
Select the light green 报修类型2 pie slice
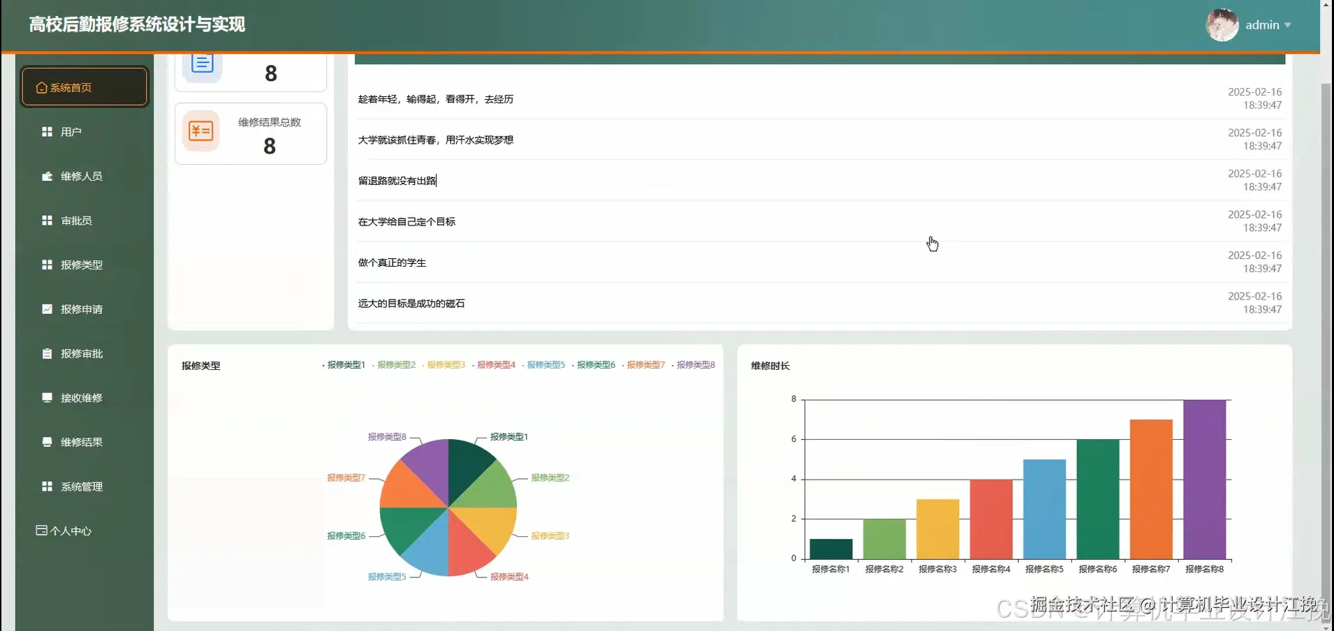490,490
